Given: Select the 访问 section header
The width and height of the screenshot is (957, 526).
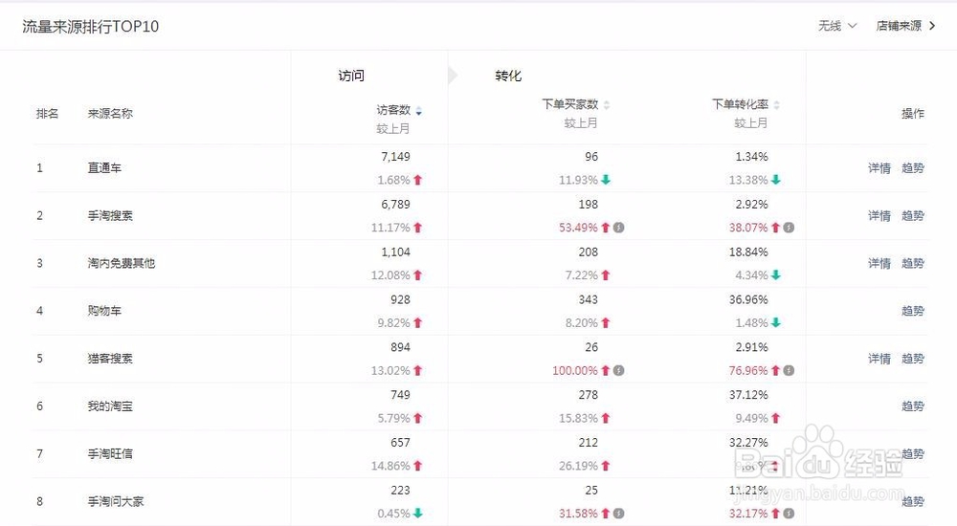Looking at the screenshot, I should tap(351, 76).
